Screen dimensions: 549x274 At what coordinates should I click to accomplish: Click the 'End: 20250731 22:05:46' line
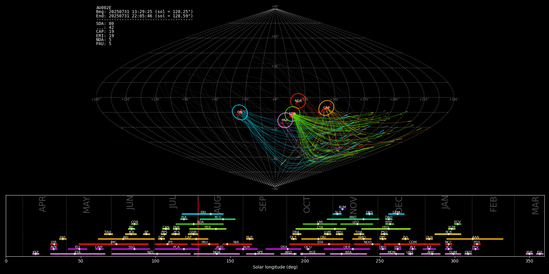(x=145, y=16)
